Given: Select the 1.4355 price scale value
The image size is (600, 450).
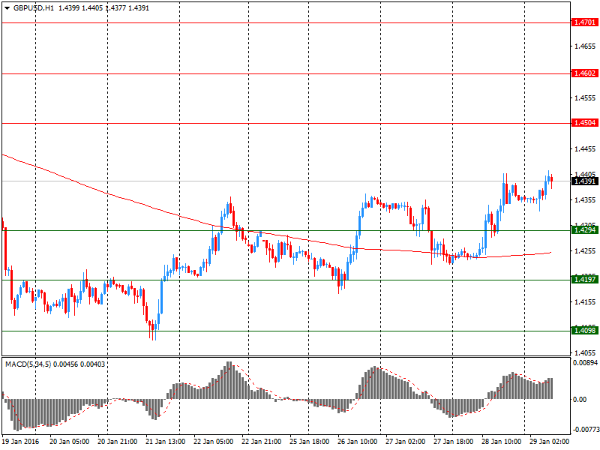Looking at the screenshot, I should pyautogui.click(x=585, y=200).
